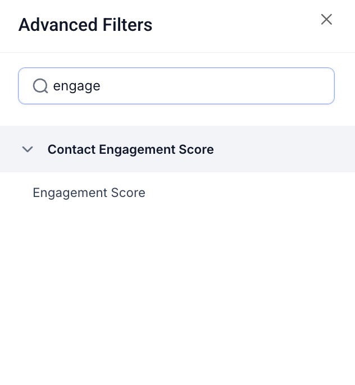Select the Contact Engagement Score category row
Image resolution: width=355 pixels, height=385 pixels.
[x=130, y=149]
